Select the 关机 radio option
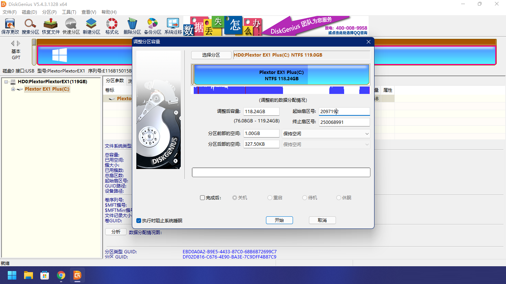 point(234,198)
